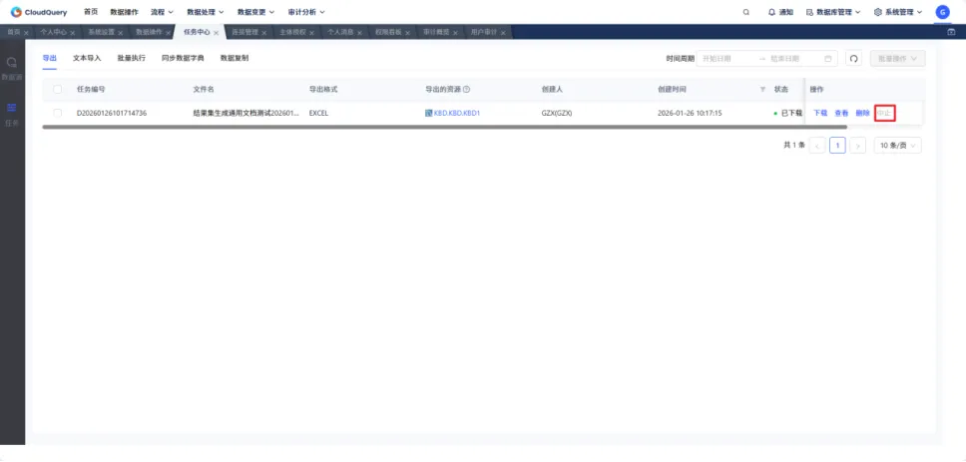Click the refresh icon button
The width and height of the screenshot is (966, 462).
(853, 59)
